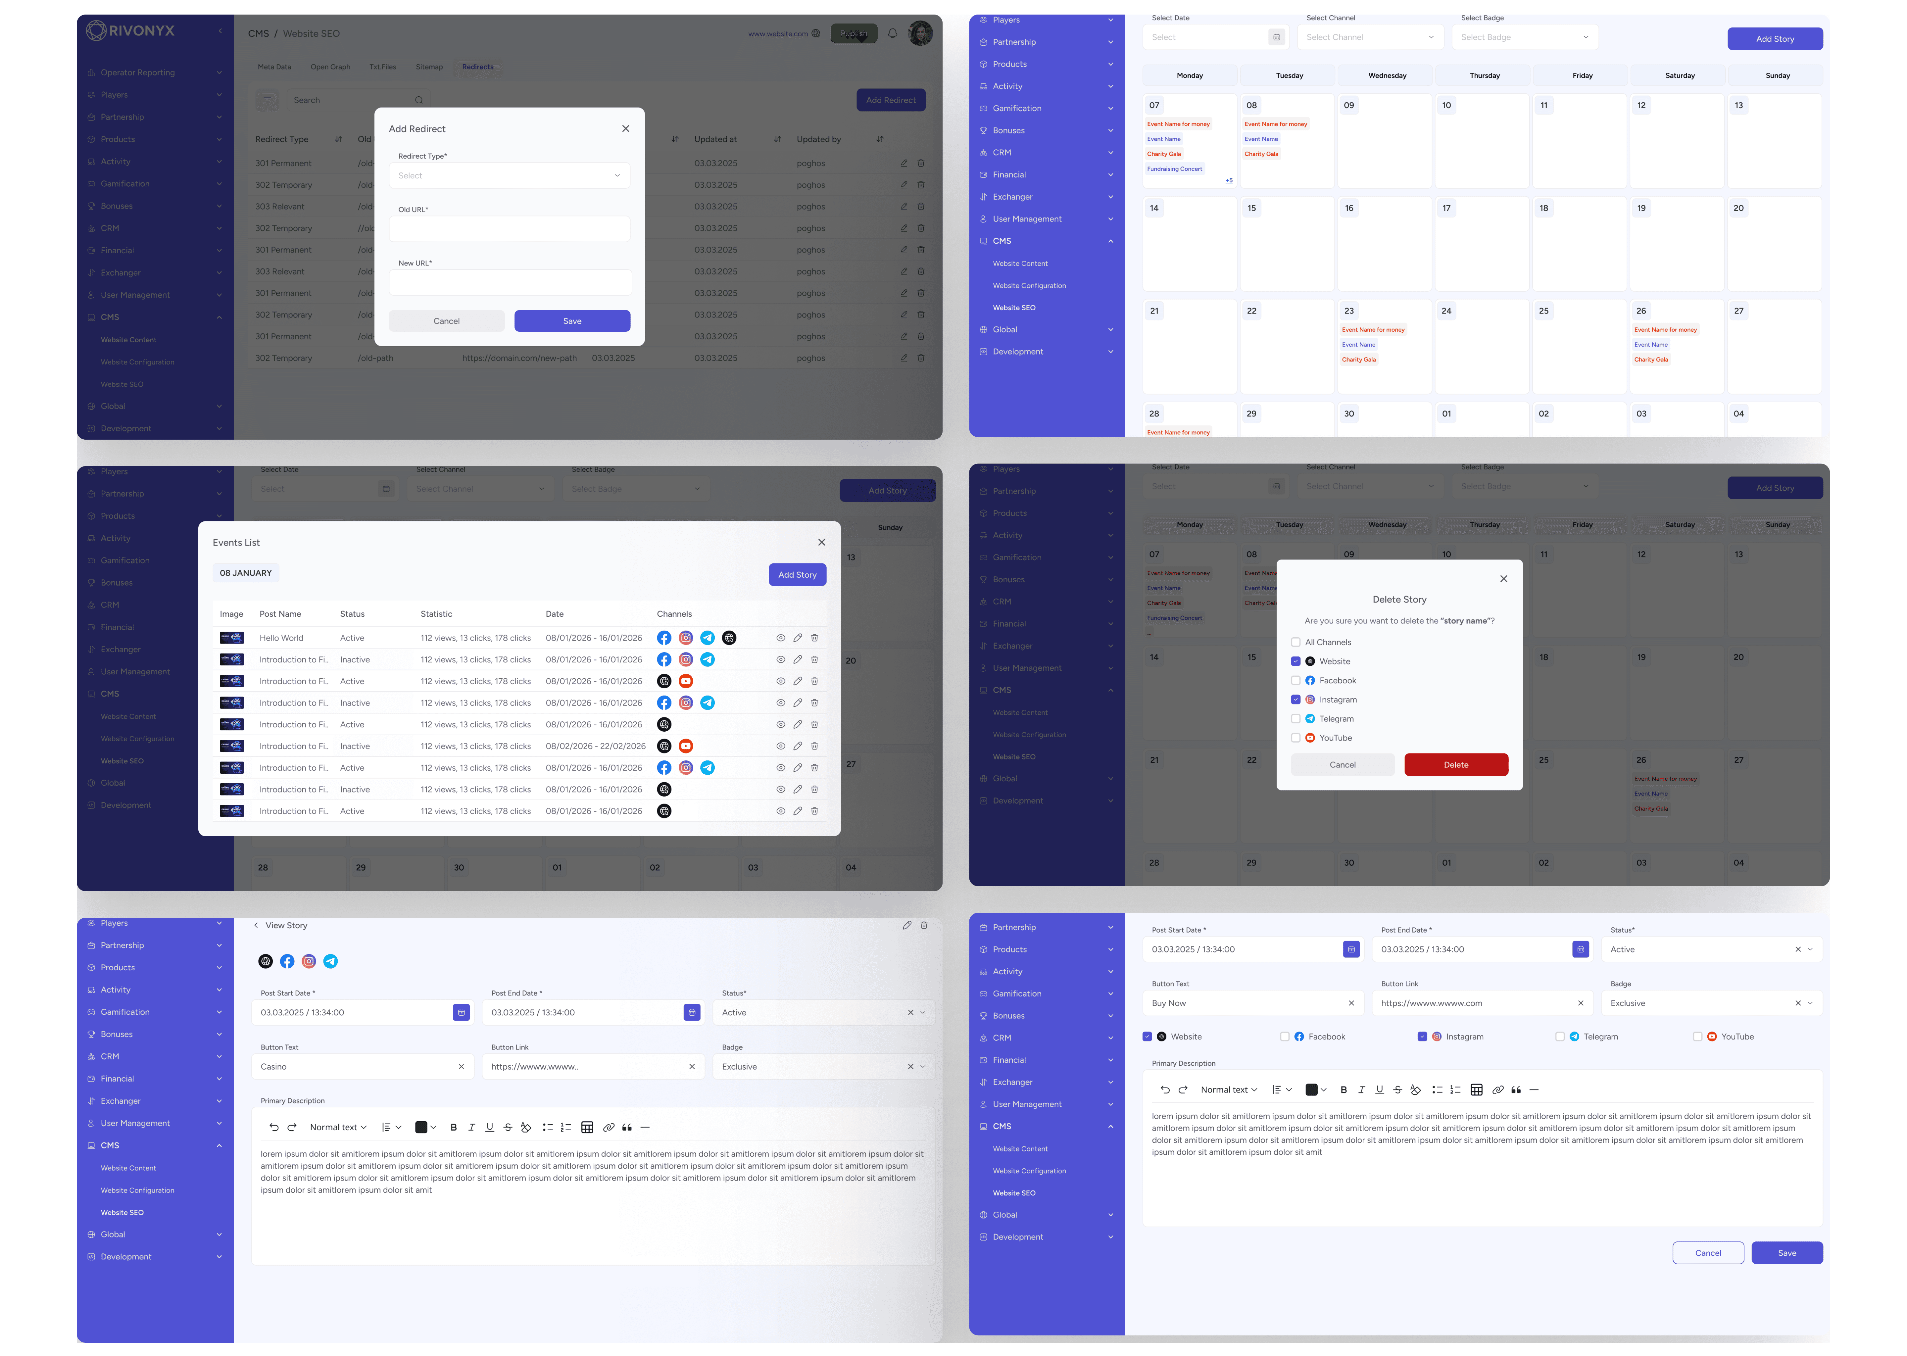Click Save in the Add Redirect dialog
This screenshot has height=1356, width=1907.
[572, 321]
